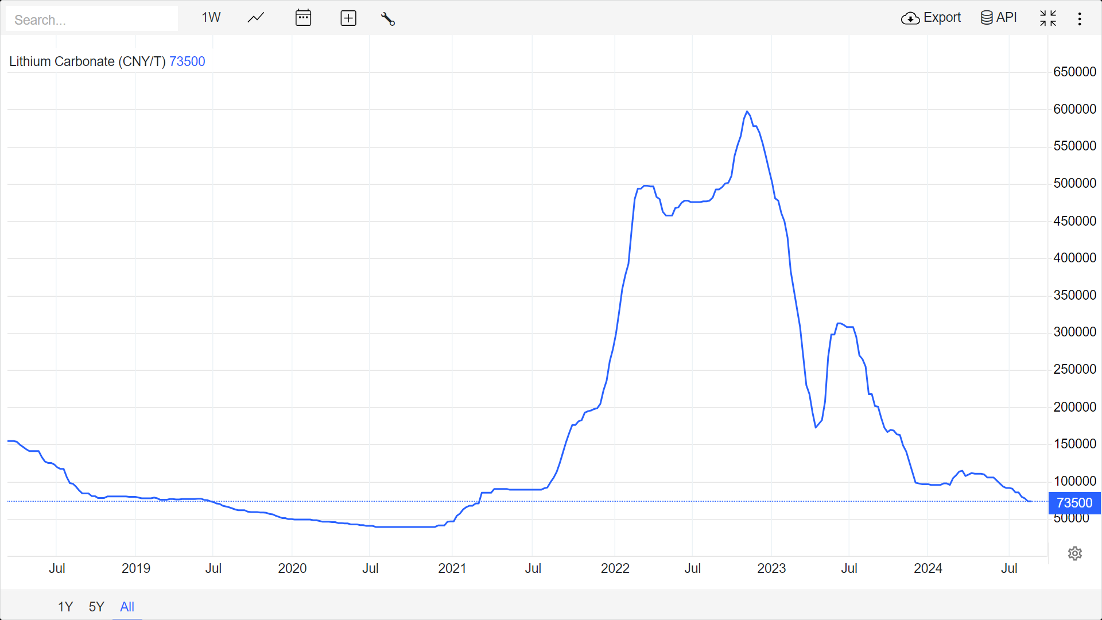This screenshot has width=1102, height=620.
Task: Open the three-dot more options menu
Action: point(1080,18)
